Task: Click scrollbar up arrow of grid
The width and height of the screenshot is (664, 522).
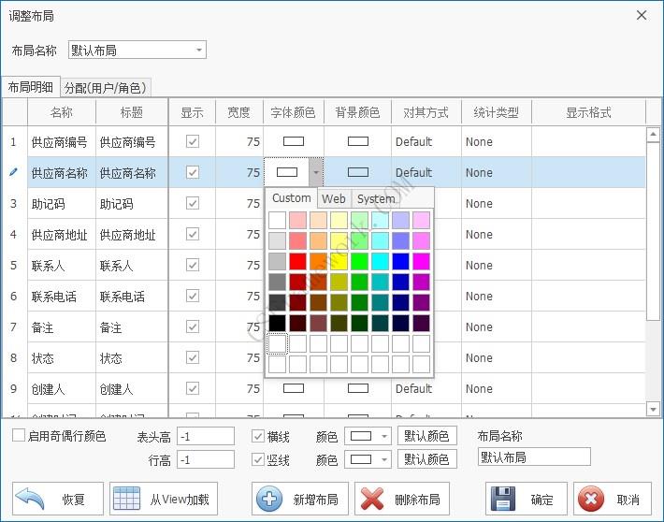Action: [654, 135]
